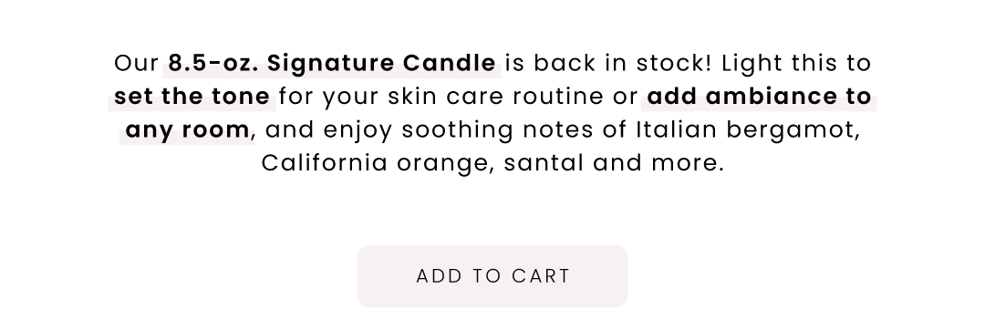Click the highlighted '8.5-oz. Signature Candle' text
This screenshot has width=985, height=330.
332,64
